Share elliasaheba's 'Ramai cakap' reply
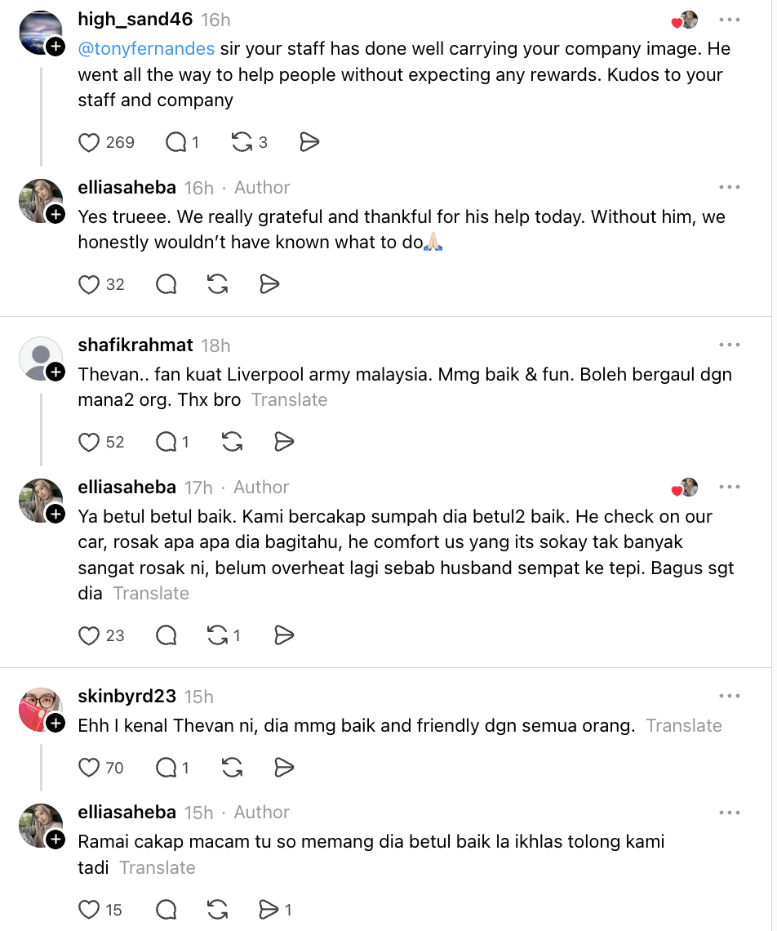Viewport: 777px width, 931px height. (x=268, y=909)
